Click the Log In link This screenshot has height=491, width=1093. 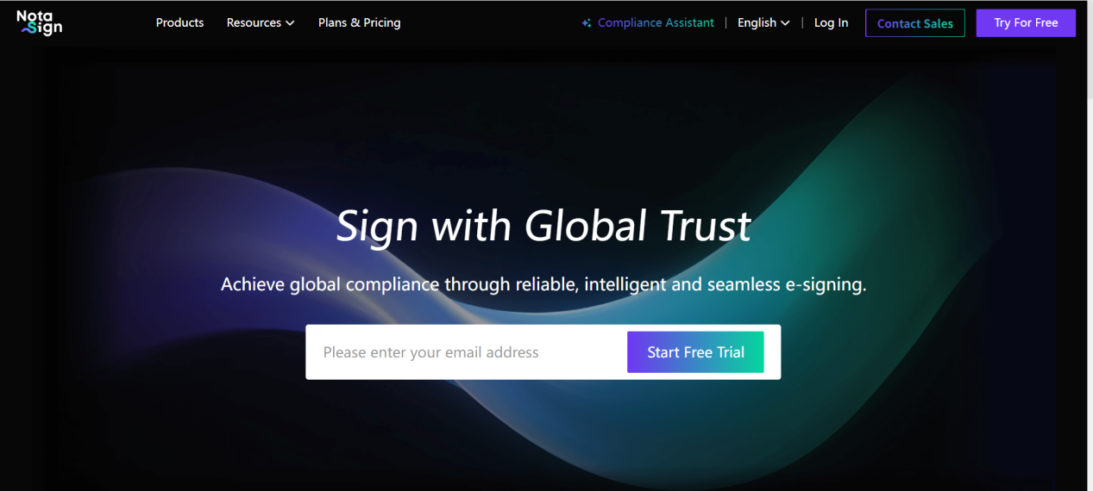pyautogui.click(x=831, y=23)
